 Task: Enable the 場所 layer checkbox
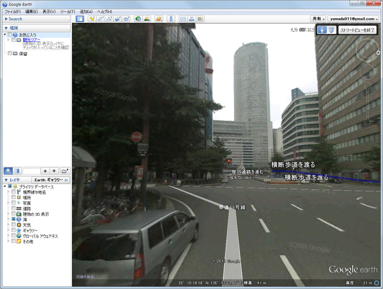14,197
